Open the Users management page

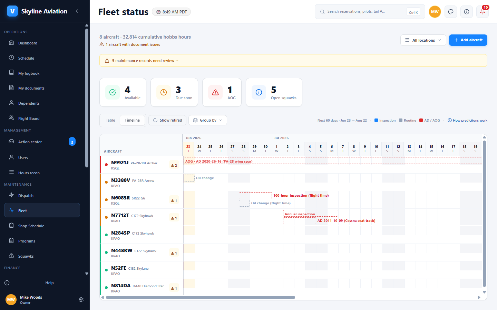(42, 158)
